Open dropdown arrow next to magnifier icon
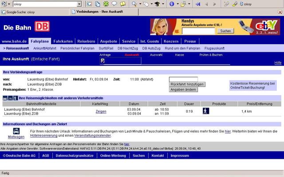 click(x=140, y=4)
